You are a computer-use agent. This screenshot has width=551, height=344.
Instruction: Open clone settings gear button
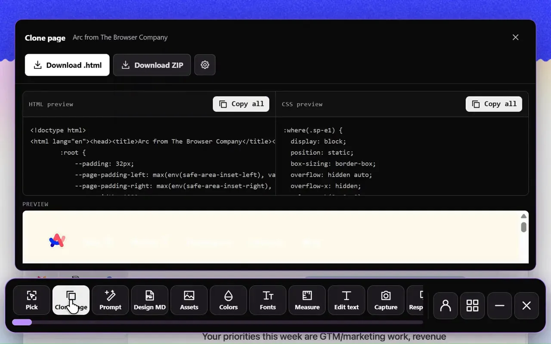(205, 65)
